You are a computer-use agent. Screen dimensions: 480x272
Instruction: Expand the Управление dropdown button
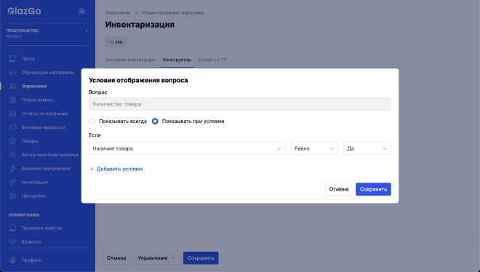(156, 258)
